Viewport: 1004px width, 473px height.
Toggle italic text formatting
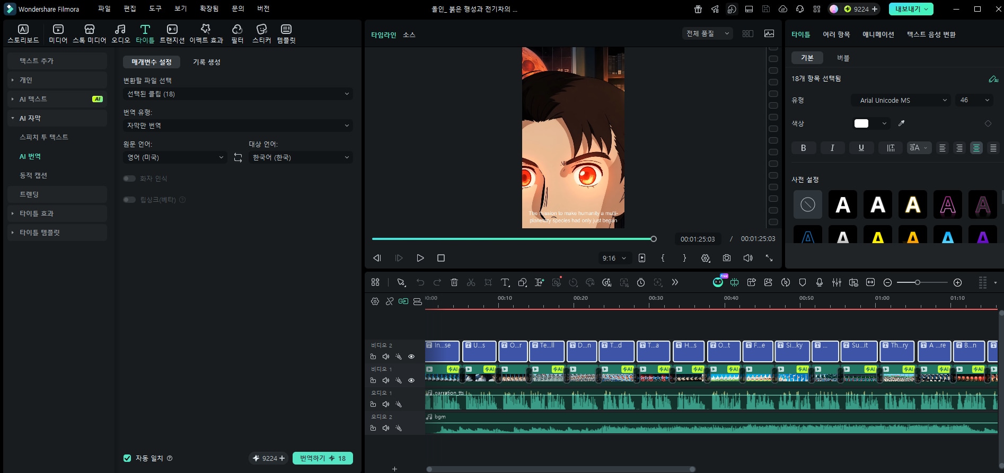tap(832, 148)
